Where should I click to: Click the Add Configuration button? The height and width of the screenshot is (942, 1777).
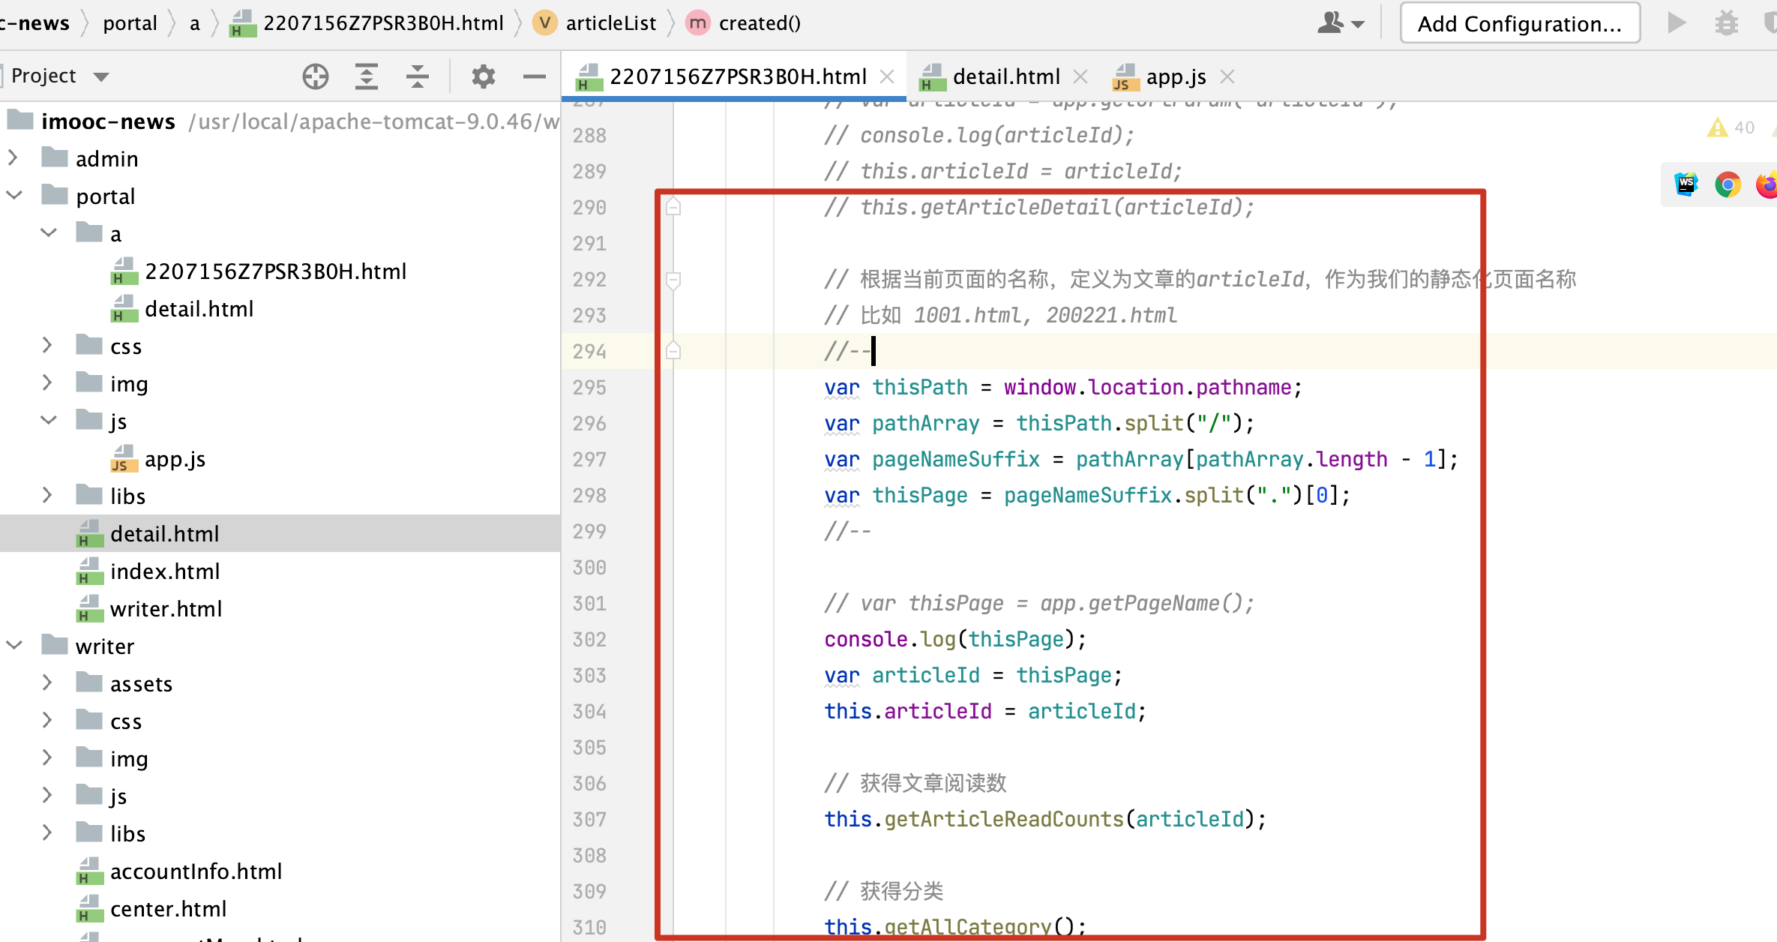[1519, 23]
